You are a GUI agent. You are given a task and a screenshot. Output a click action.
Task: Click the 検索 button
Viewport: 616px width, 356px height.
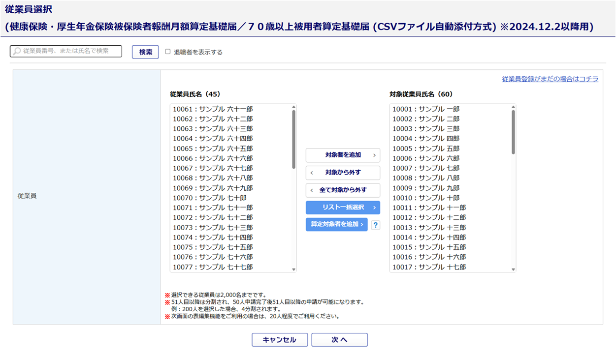145,52
